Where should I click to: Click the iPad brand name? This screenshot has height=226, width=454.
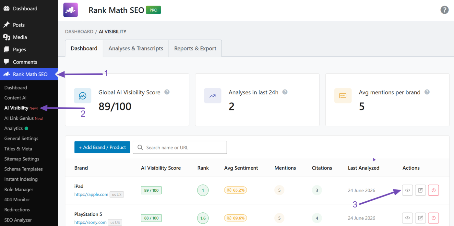point(79,186)
